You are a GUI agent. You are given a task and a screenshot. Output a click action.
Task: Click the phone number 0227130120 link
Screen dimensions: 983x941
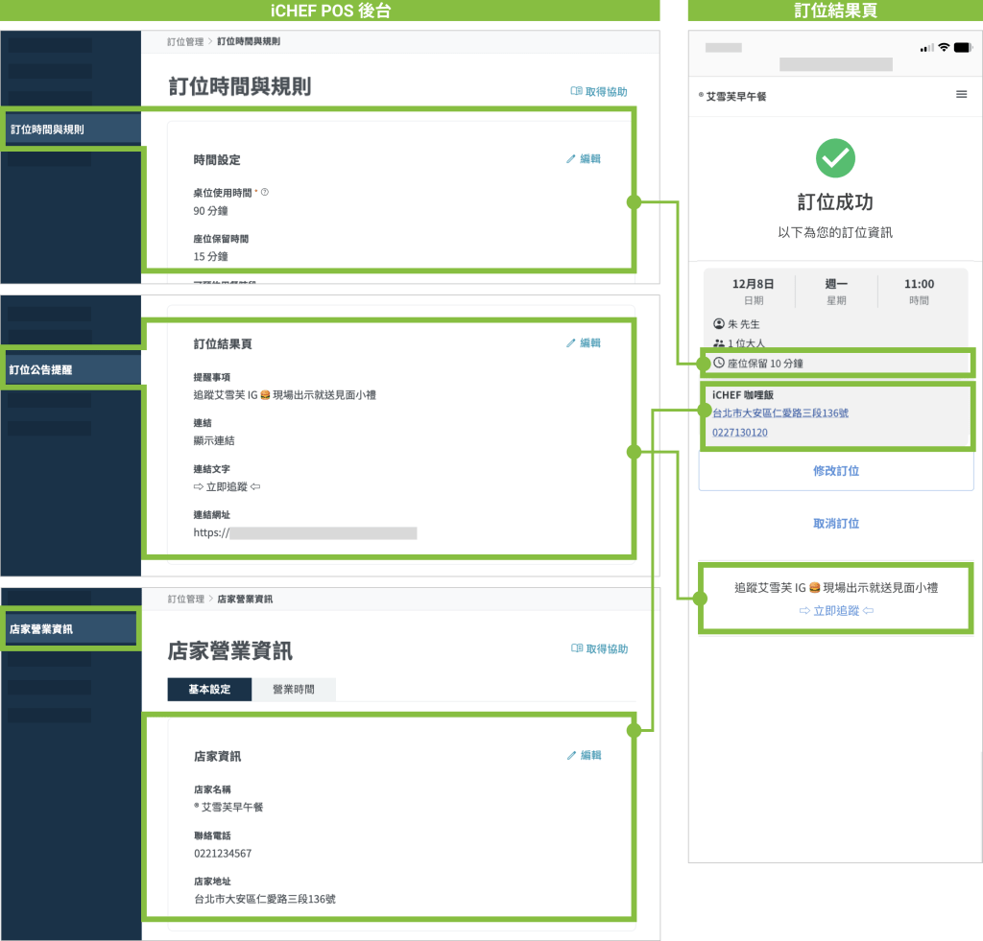pyautogui.click(x=739, y=433)
